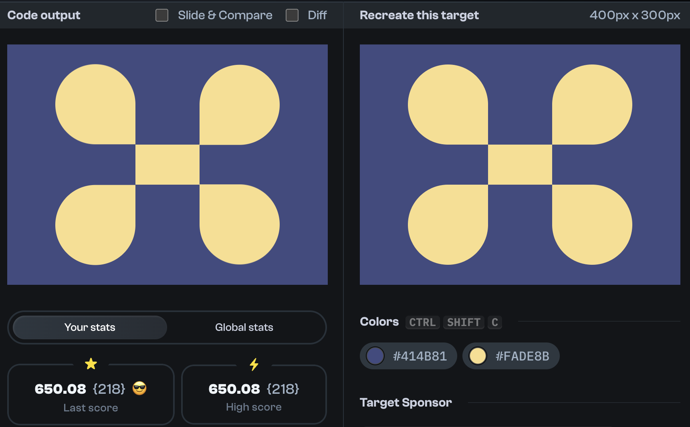This screenshot has width=690, height=427.
Task: Switch to the Global stats tab
Action: pos(244,327)
